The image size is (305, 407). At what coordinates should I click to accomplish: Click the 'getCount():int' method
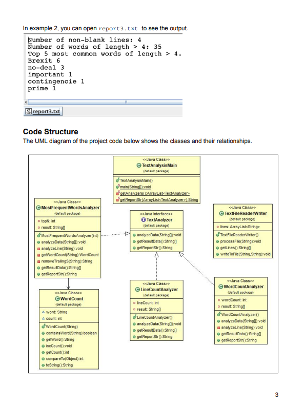tap(55, 353)
